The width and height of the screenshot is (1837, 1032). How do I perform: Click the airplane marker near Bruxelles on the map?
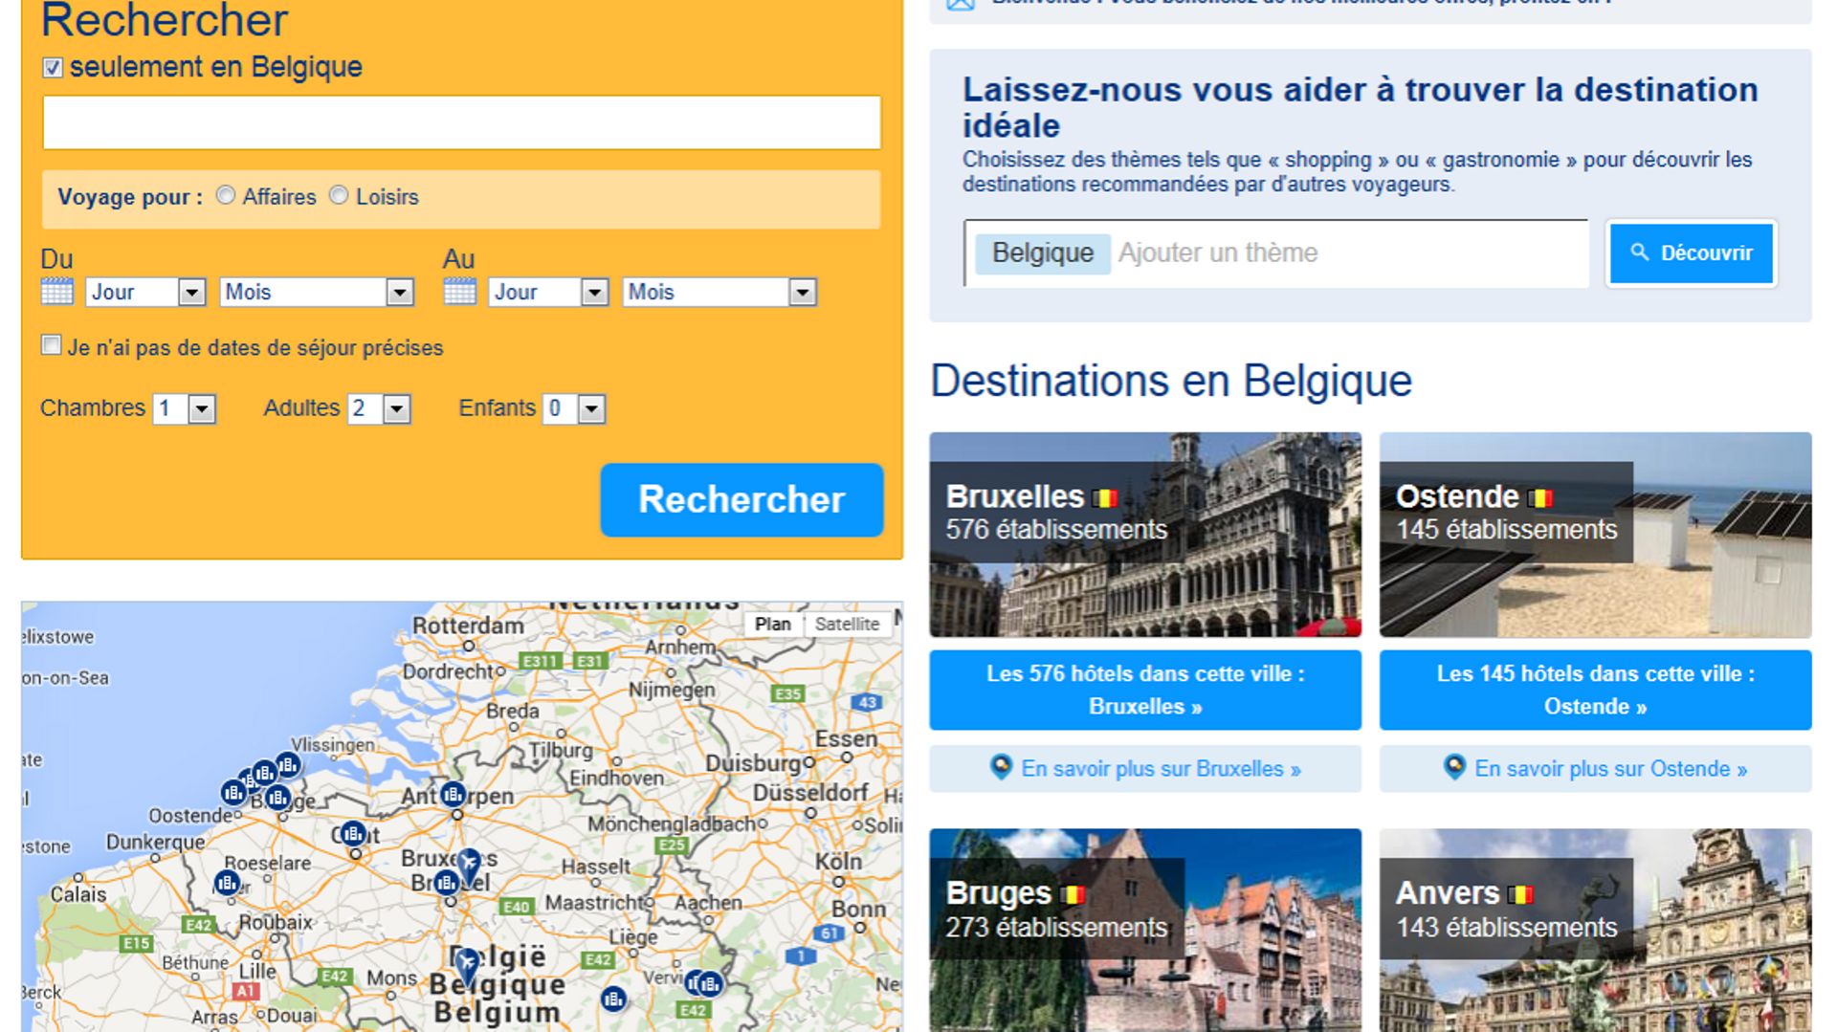point(468,860)
